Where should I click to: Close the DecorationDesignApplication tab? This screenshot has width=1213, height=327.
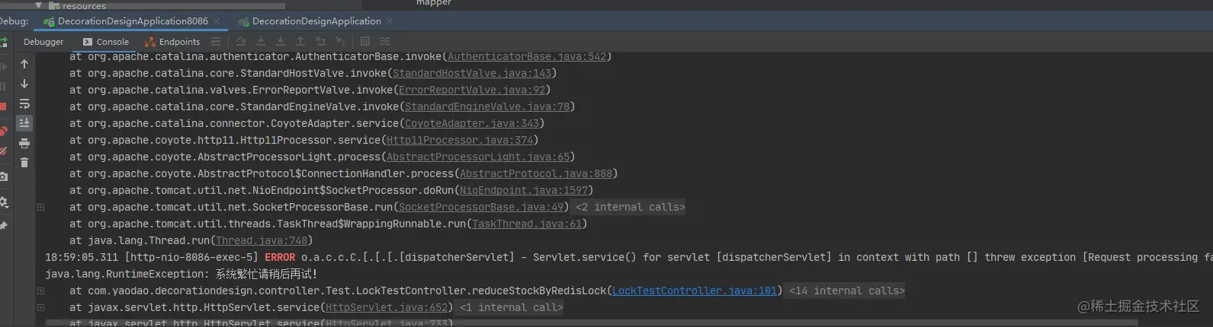390,21
